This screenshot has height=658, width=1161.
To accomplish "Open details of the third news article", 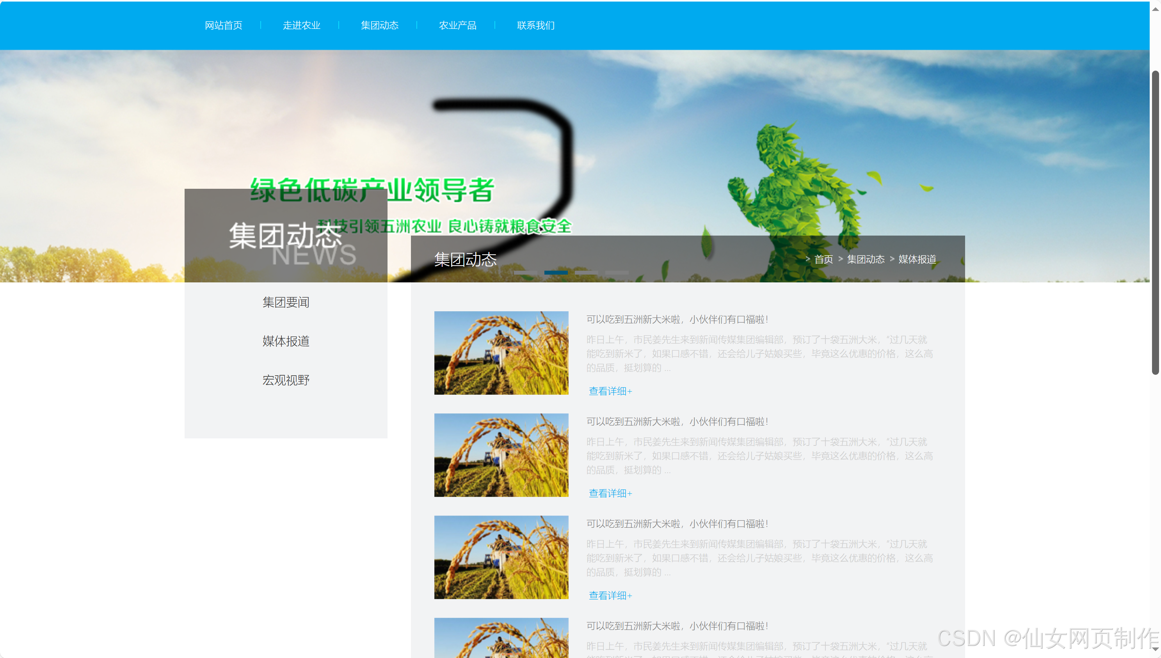I will [610, 595].
